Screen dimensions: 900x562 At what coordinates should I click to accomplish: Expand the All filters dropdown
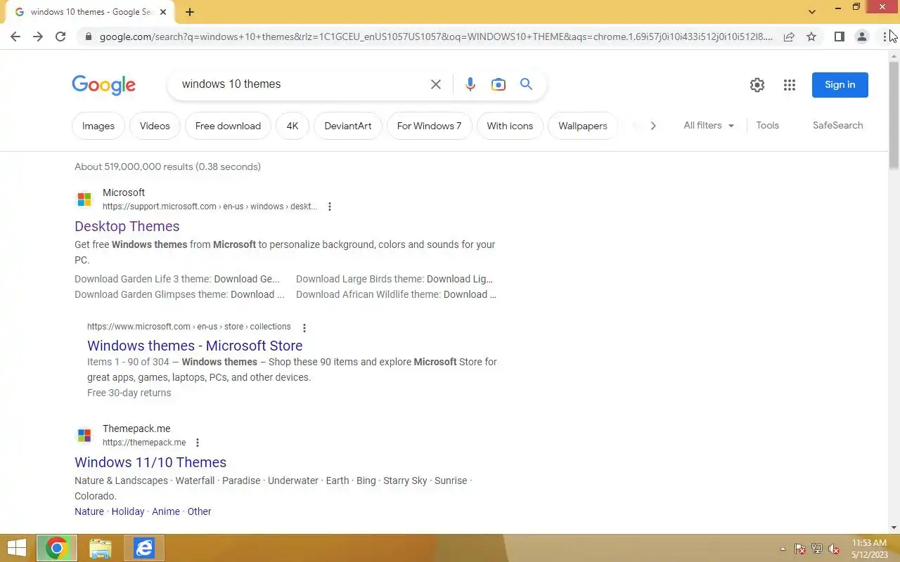tap(709, 126)
